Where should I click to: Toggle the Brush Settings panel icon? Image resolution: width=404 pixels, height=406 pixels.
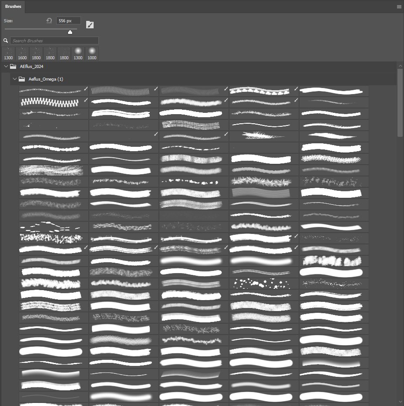90,25
